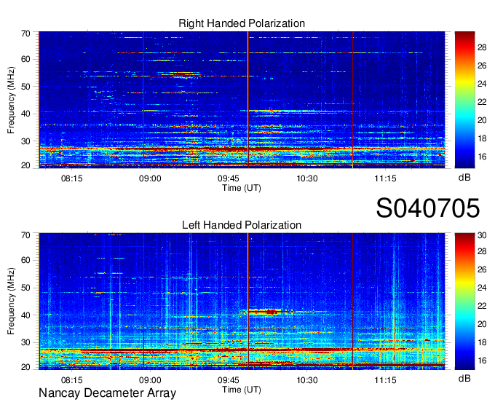The image size is (495, 402).
Task: Click the 10:30 time tick of Left Handed plot
Action: coord(307,380)
